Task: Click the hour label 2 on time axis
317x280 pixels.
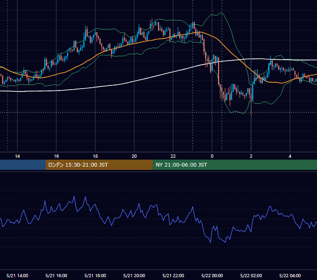Action: (x=251, y=156)
